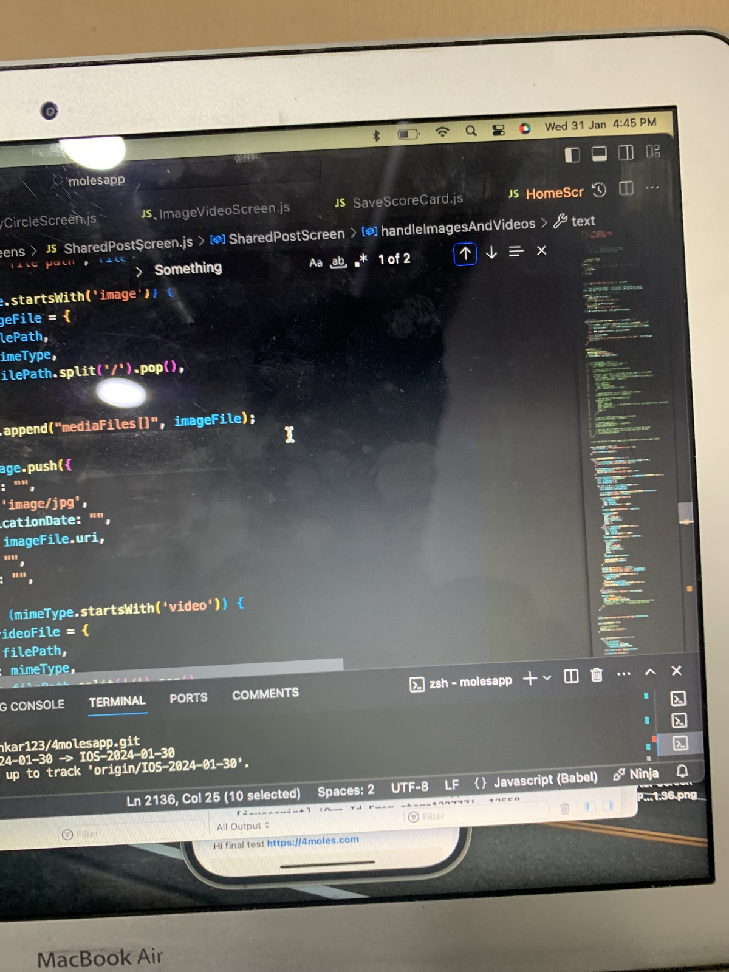Image resolution: width=729 pixels, height=972 pixels.
Task: Add a new terminal with plus icon
Action: (530, 679)
